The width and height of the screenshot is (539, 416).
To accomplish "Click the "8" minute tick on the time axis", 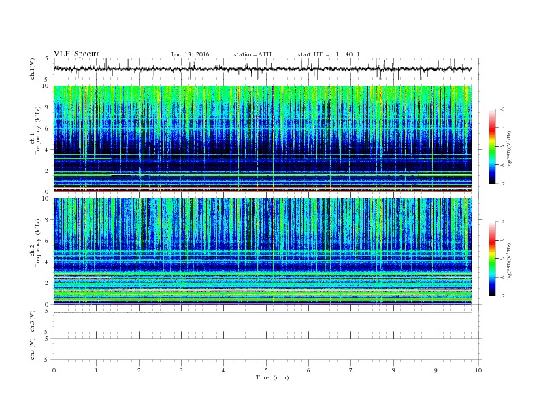I will 393,370.
